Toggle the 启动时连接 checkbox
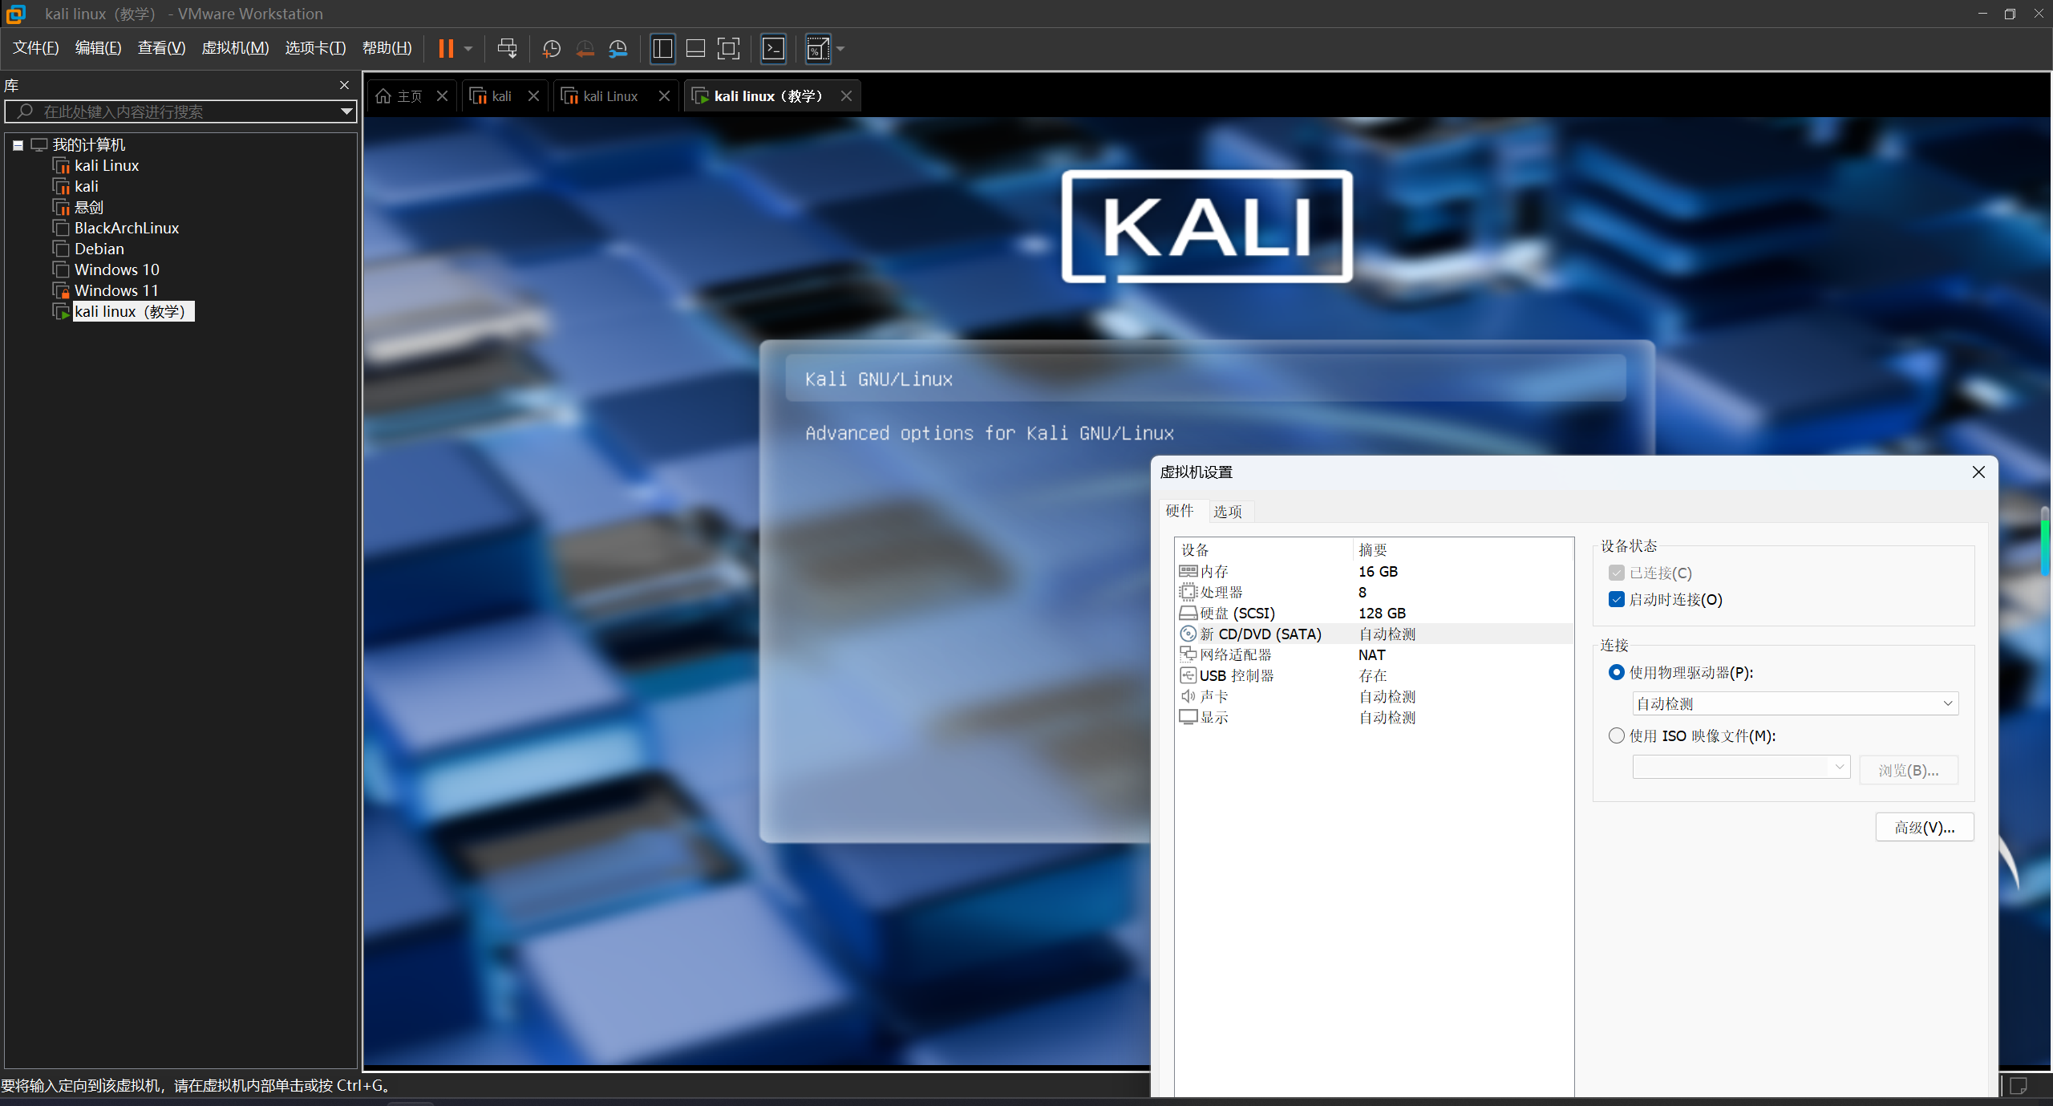Image resolution: width=2053 pixels, height=1106 pixels. 1617,599
